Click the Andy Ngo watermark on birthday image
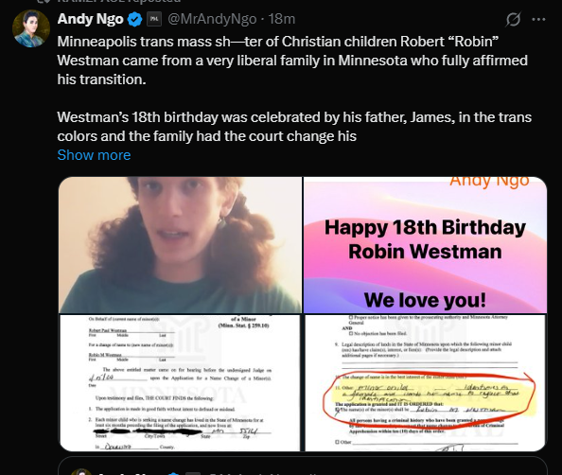The image size is (562, 475). point(489,181)
